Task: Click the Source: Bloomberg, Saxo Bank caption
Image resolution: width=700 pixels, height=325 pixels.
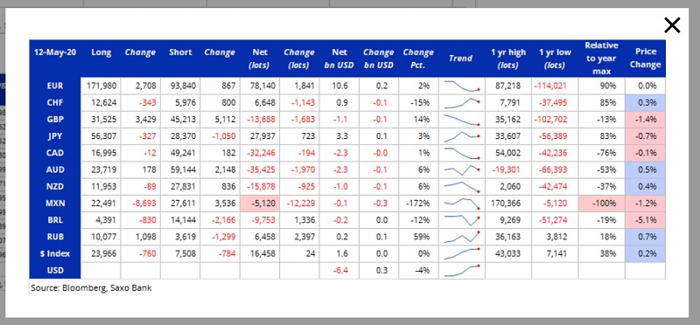Action: (x=91, y=288)
